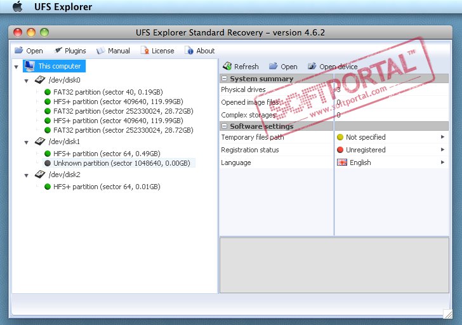462x325 pixels.
Task: Collapse the /dev/disk2 node
Action: [26, 176]
